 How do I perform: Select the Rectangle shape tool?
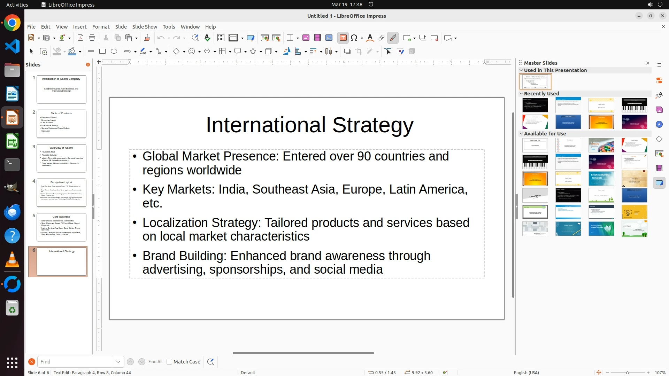(x=102, y=52)
